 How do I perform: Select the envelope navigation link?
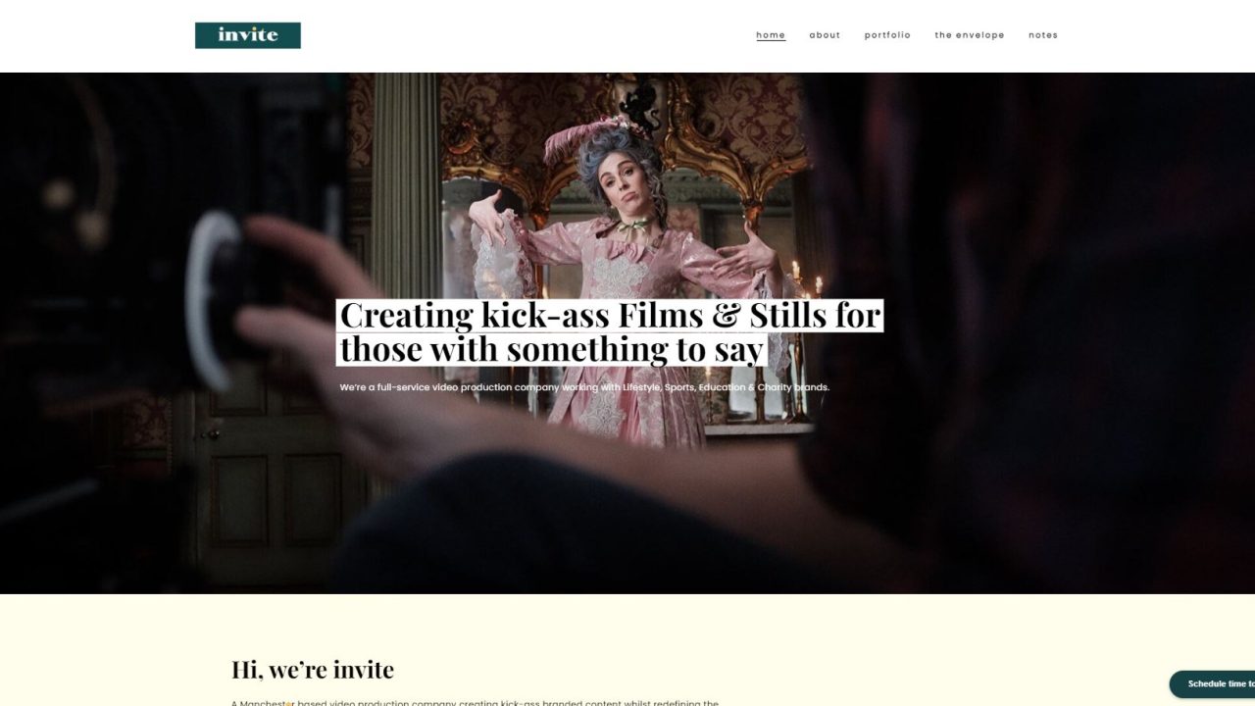point(970,35)
